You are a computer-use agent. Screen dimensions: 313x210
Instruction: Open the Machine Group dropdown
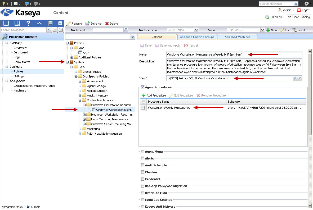click(196, 30)
